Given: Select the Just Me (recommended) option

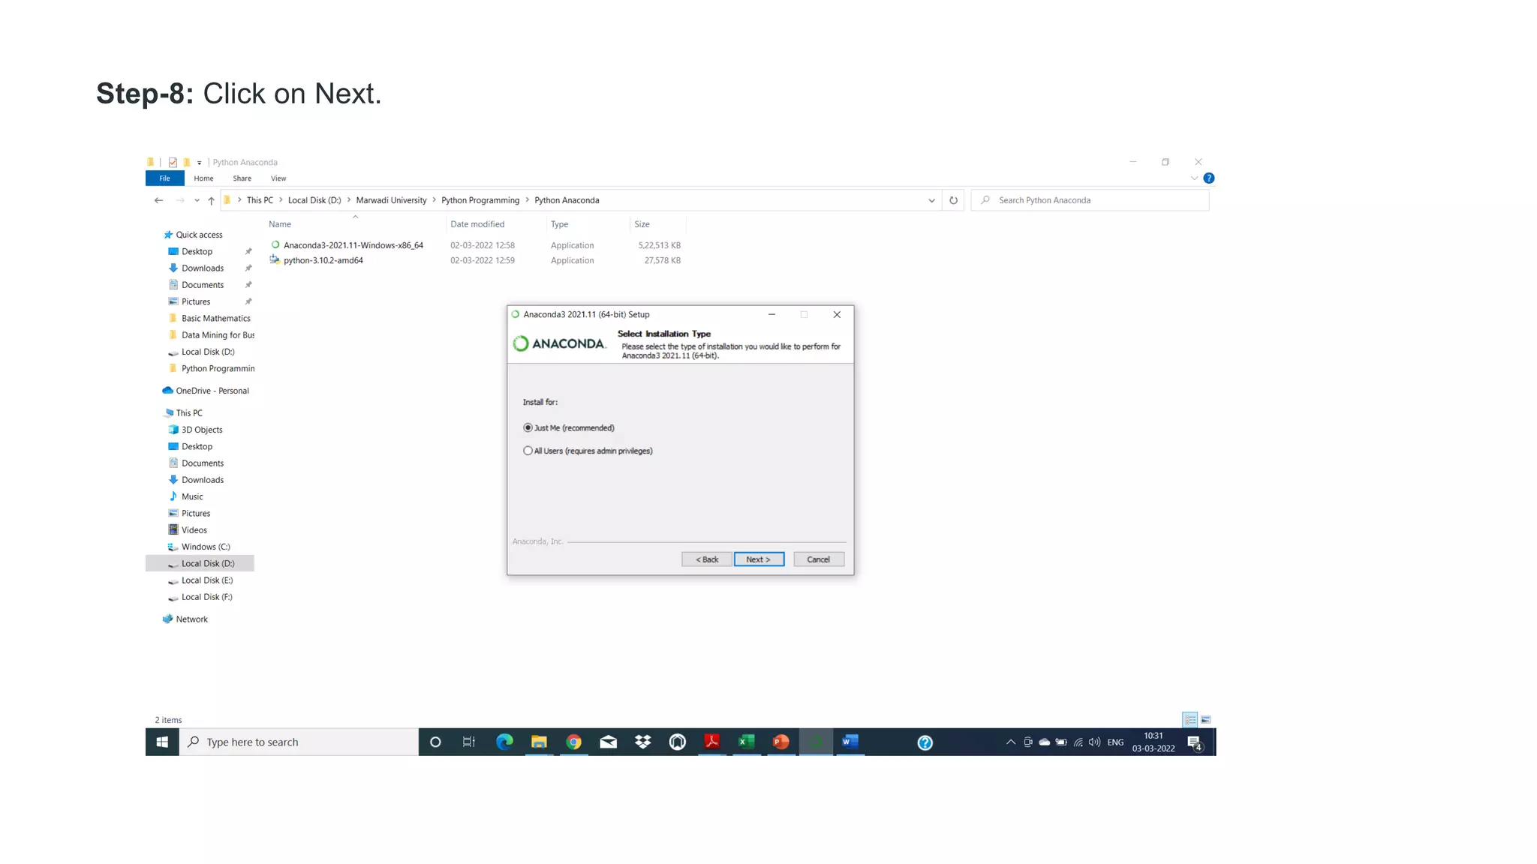Looking at the screenshot, I should [x=528, y=427].
